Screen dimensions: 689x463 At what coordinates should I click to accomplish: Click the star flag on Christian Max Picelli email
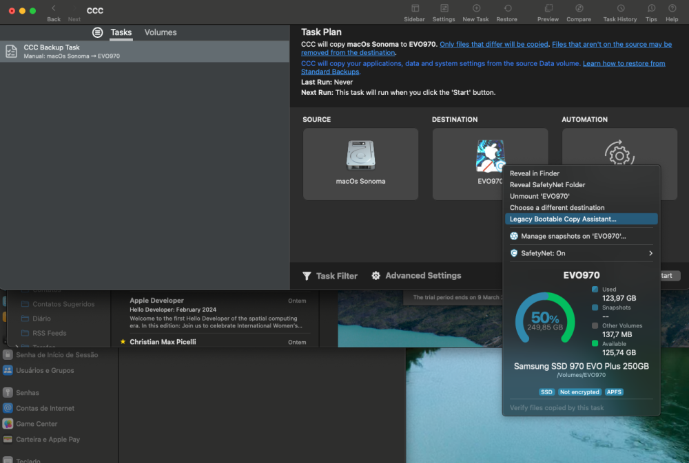123,341
